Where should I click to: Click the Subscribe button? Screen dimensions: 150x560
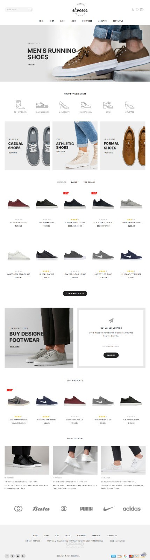click(x=111, y=355)
